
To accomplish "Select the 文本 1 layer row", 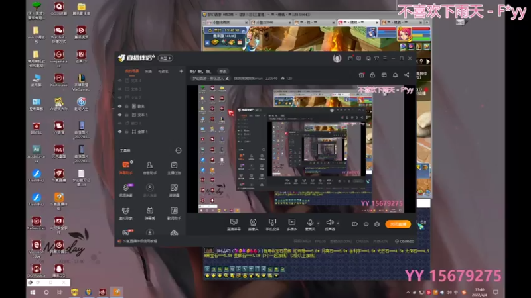I will pos(150,115).
